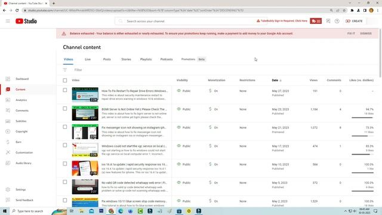The image size is (382, 215).
Task: Toggle the select-all videos checkbox
Action: [65, 80]
